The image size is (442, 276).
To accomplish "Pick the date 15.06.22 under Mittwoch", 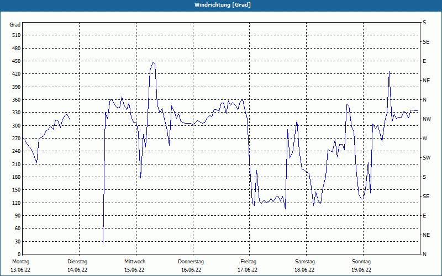I will click(134, 270).
